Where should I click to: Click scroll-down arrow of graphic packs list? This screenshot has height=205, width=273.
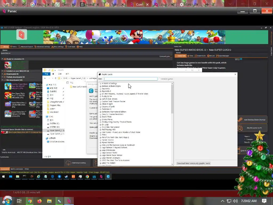tap(172, 164)
